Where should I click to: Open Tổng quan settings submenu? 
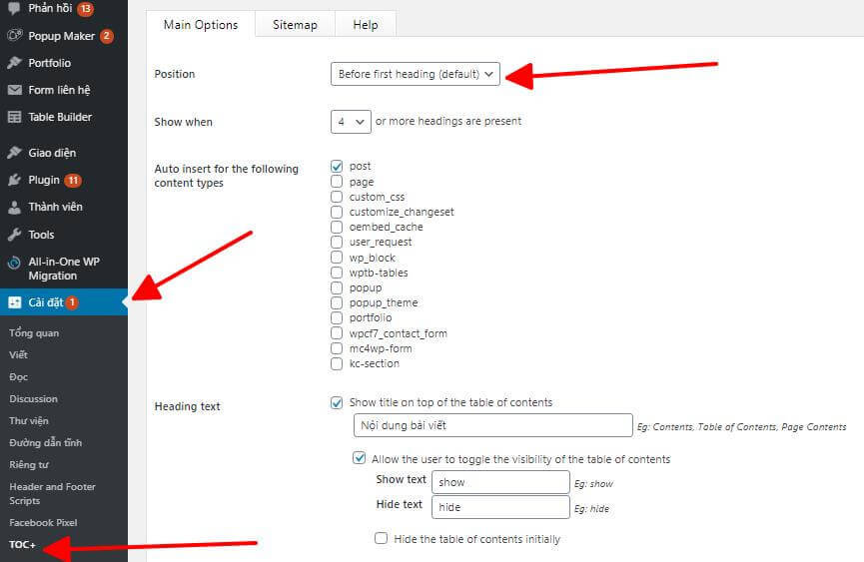(34, 333)
